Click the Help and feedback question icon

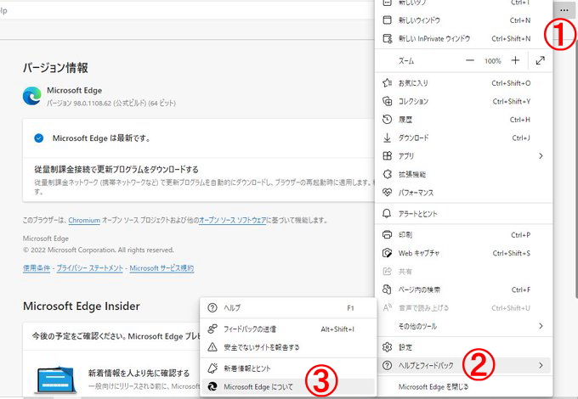pos(387,365)
